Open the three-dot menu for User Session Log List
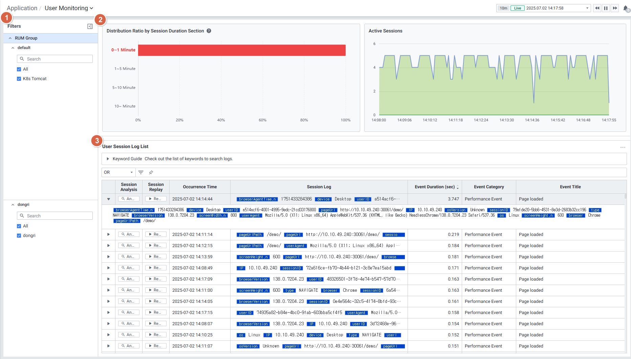The image size is (631, 359). coord(623,147)
